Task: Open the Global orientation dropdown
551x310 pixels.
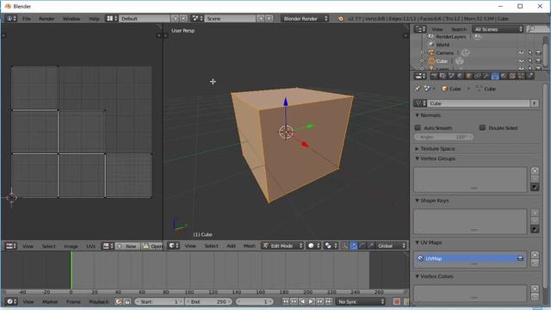Action: (x=391, y=245)
